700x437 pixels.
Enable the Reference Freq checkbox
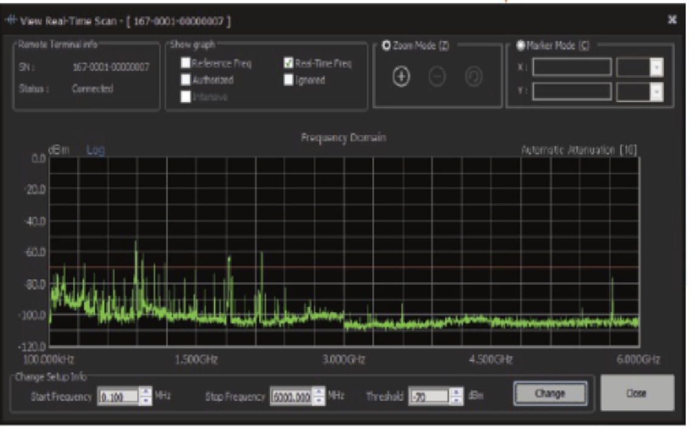(x=186, y=63)
